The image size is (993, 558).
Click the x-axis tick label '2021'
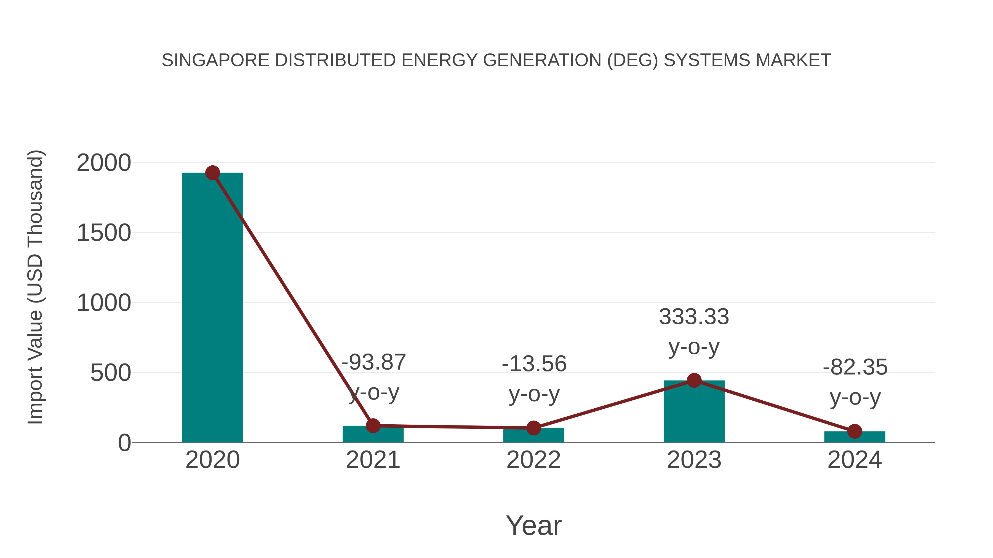(373, 460)
